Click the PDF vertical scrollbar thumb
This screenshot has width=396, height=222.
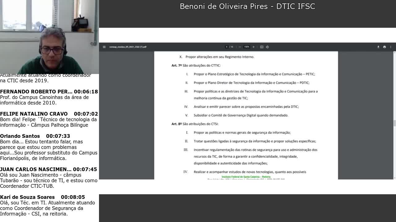click(394, 123)
